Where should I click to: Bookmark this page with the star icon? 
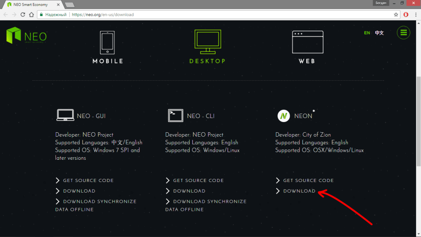point(396,15)
